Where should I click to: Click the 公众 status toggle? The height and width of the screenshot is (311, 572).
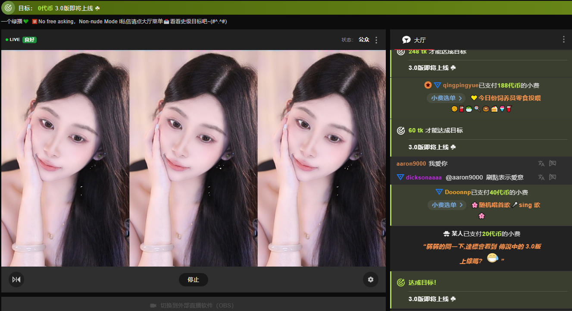[x=364, y=40]
